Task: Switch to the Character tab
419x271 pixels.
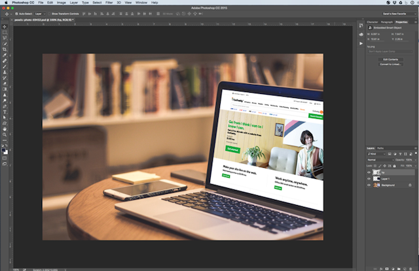Action: click(x=373, y=22)
